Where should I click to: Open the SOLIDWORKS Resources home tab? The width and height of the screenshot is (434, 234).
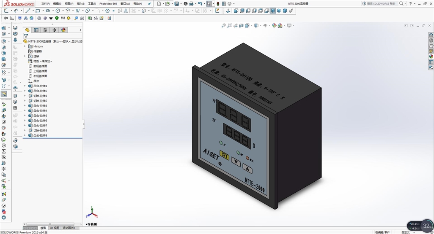tap(431, 35)
